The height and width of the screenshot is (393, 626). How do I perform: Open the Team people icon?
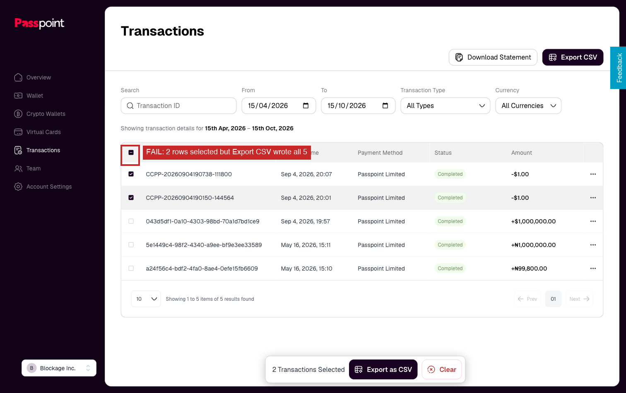18,168
